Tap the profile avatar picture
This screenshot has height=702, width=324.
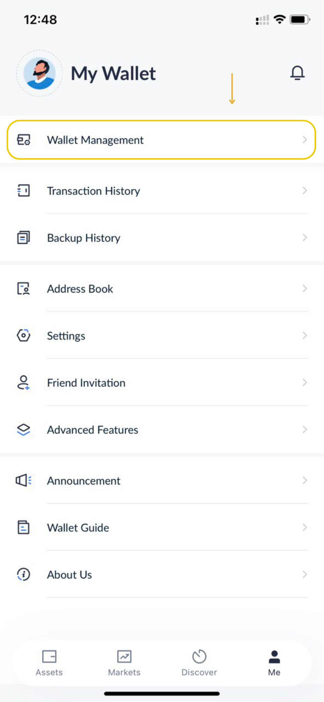[40, 73]
